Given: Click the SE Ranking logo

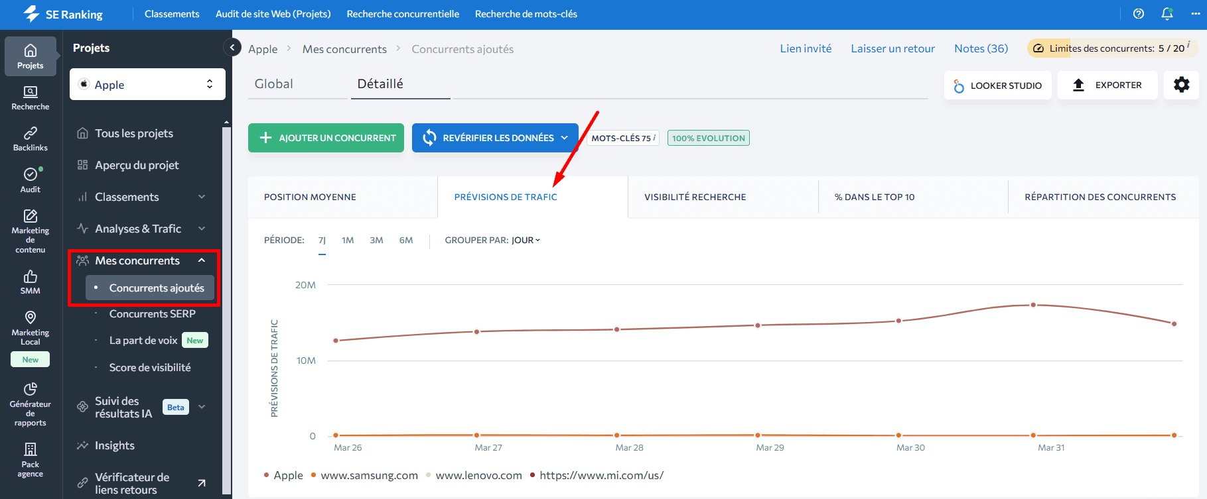Looking at the screenshot, I should 63,14.
